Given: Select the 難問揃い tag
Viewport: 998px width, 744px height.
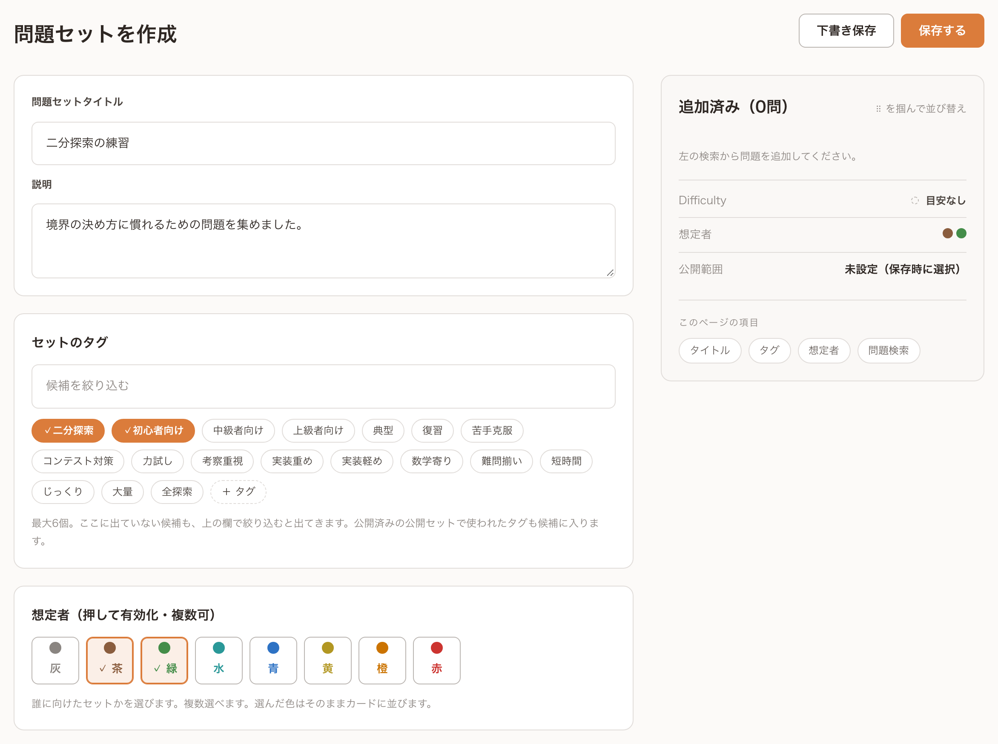Looking at the screenshot, I should pyautogui.click(x=502, y=461).
